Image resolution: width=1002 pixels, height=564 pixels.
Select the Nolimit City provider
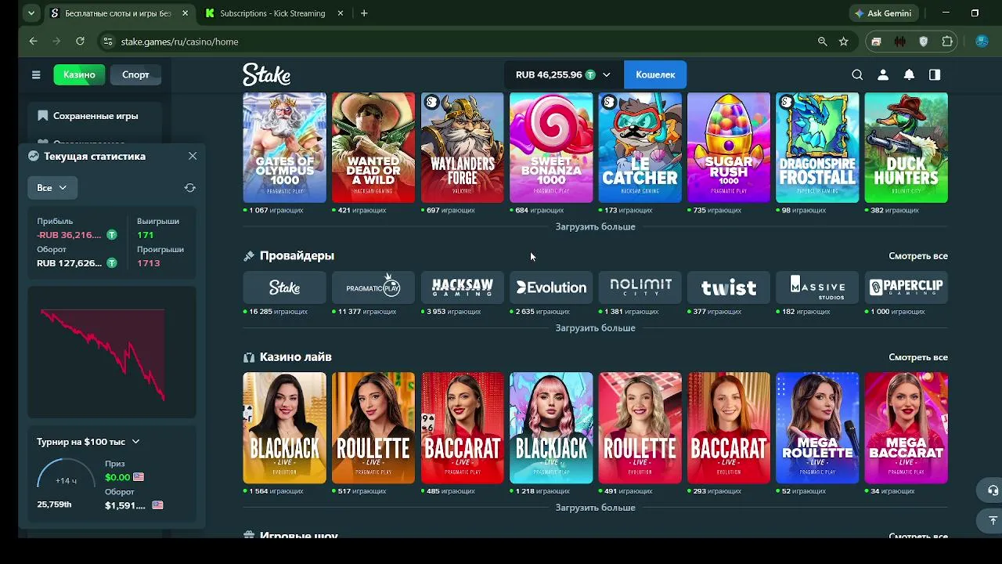click(x=640, y=287)
